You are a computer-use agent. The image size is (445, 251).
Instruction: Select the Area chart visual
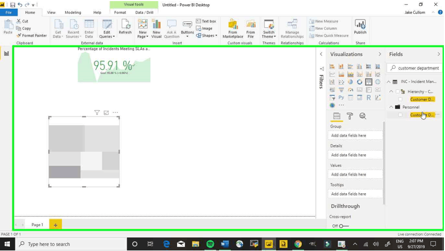point(341,74)
